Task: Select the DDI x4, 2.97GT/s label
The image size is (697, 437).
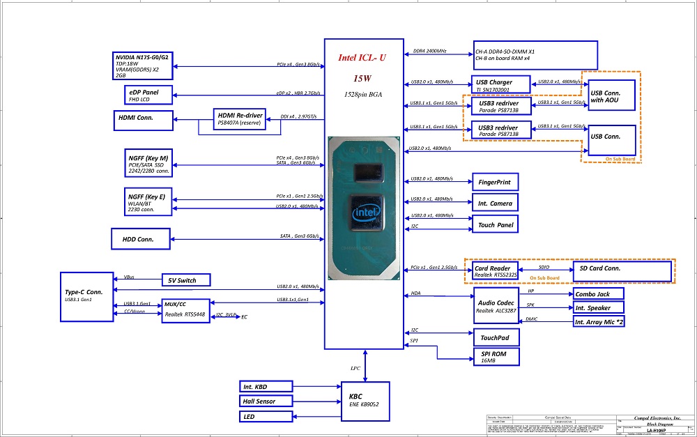Action: 299,116
